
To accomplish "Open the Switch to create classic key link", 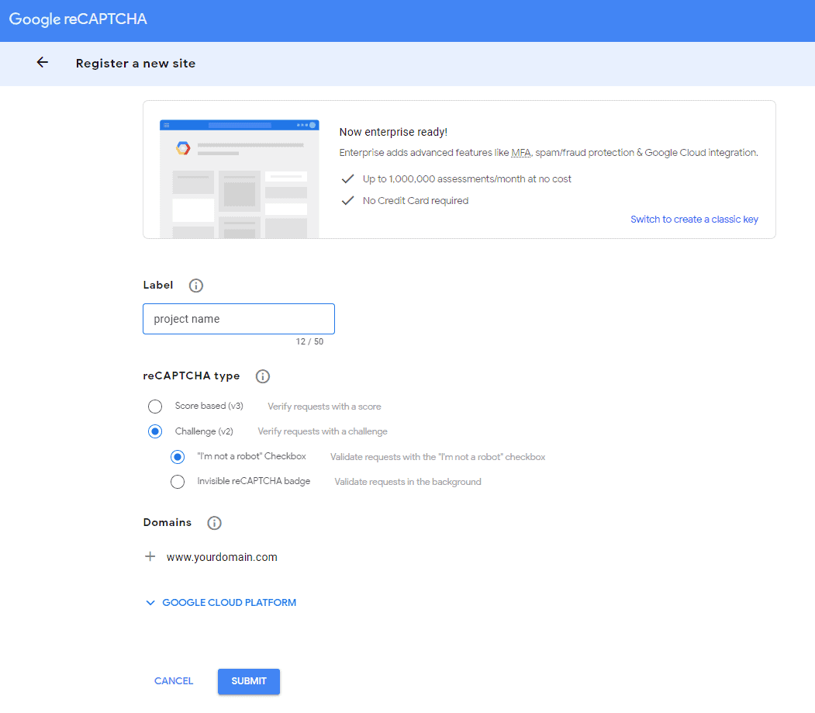I will (694, 220).
